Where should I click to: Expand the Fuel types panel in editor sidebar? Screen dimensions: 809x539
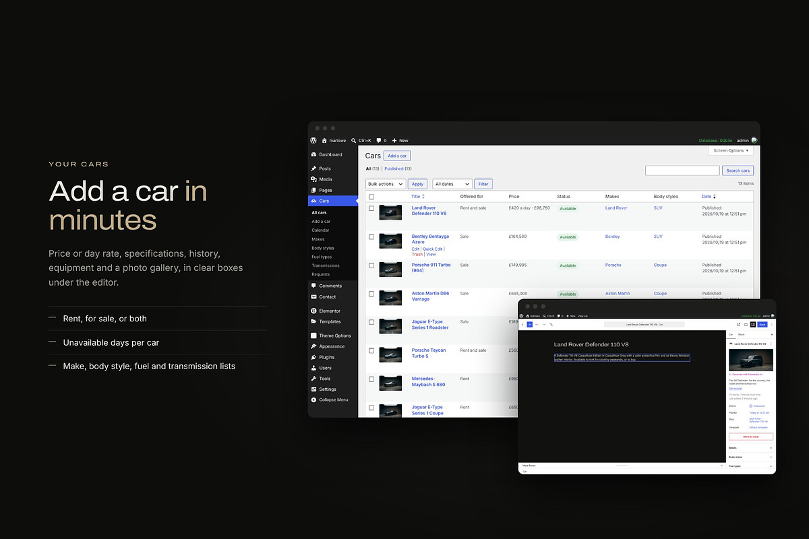pyautogui.click(x=750, y=466)
